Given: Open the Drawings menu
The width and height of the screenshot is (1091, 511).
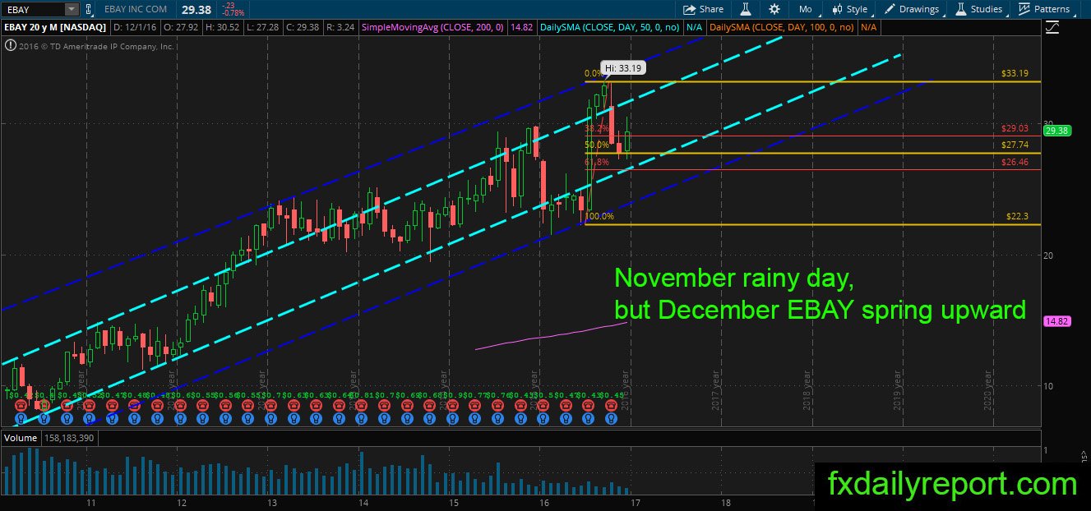Looking at the screenshot, I should [912, 9].
